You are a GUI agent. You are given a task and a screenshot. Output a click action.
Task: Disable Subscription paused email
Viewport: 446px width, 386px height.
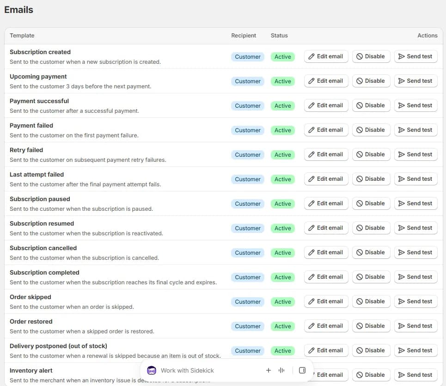[371, 203]
